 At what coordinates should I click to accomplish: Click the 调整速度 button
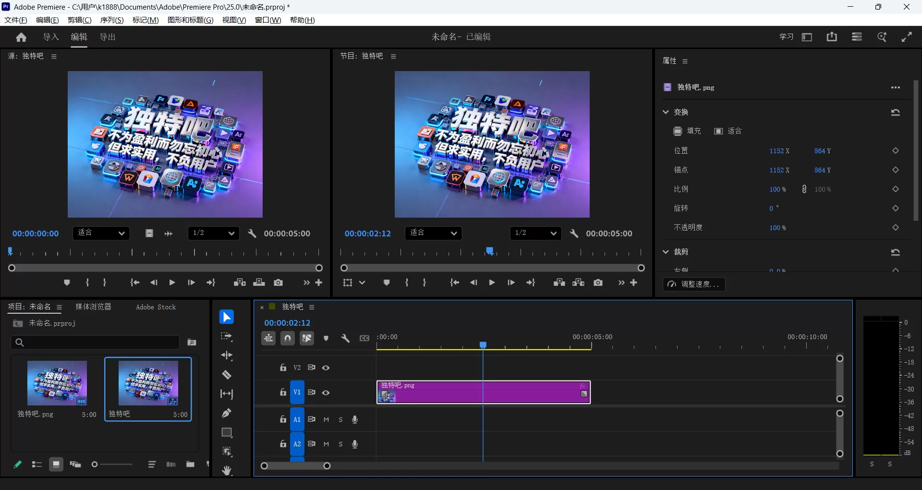point(694,284)
